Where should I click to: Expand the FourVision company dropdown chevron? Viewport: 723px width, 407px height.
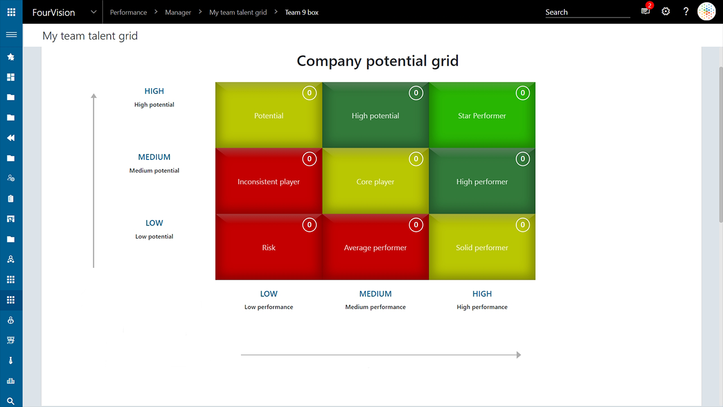click(x=94, y=12)
